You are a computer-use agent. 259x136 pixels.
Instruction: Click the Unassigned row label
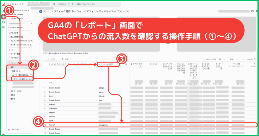(53, 108)
